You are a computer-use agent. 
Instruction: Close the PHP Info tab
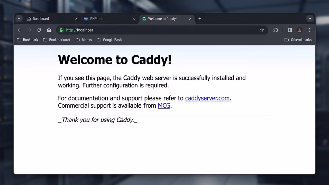pyautogui.click(x=134, y=19)
